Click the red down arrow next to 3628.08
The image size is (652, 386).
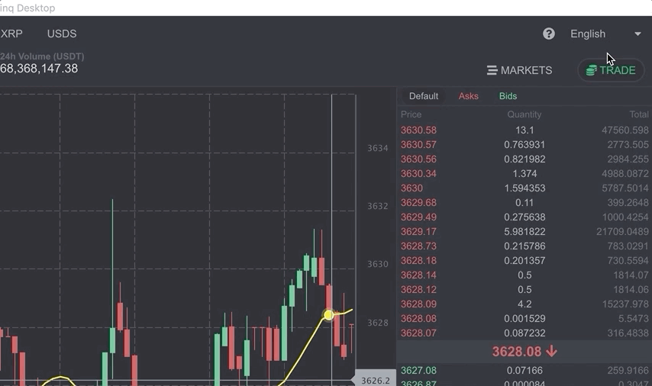point(551,352)
